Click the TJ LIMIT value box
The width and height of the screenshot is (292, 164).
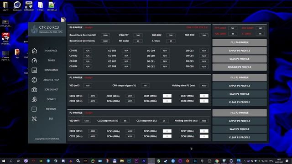[261, 34]
